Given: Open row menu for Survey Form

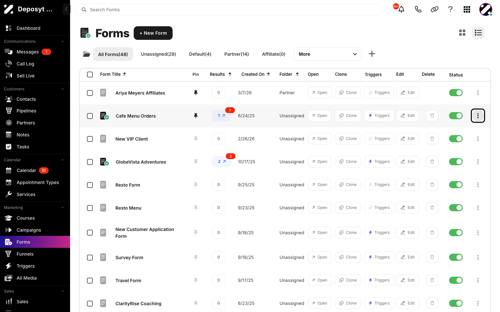Looking at the screenshot, I should point(478,257).
